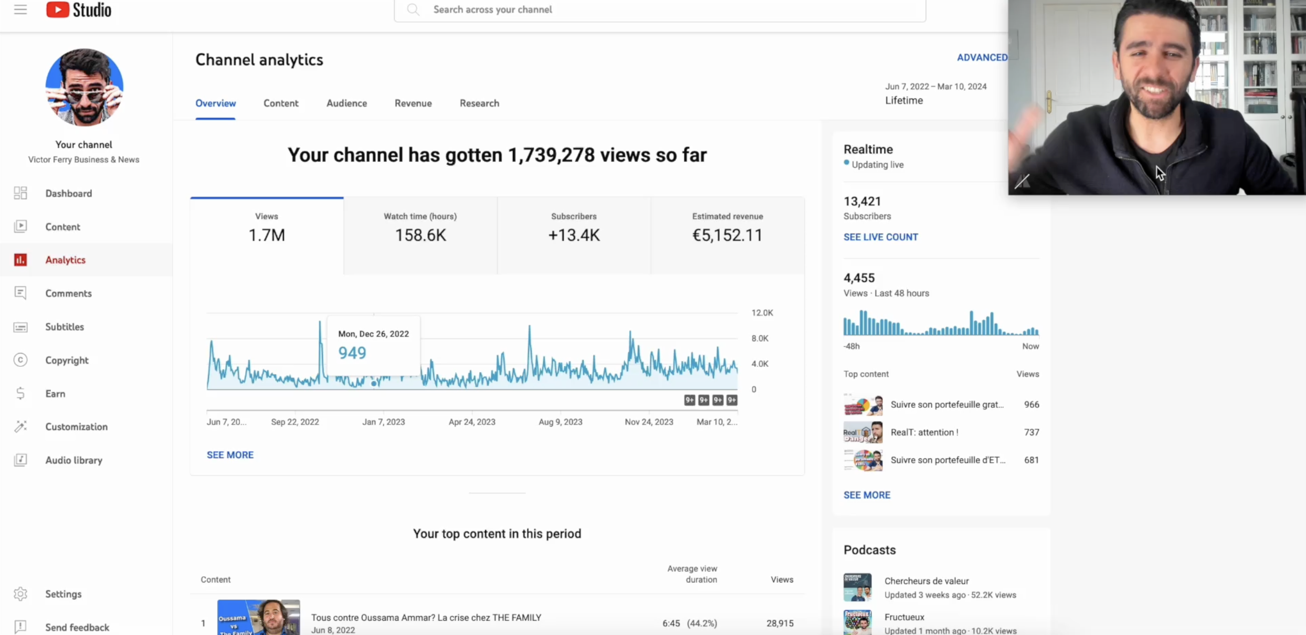Open the Earn dollar icon
Viewport: 1306px width, 635px height.
(20, 393)
